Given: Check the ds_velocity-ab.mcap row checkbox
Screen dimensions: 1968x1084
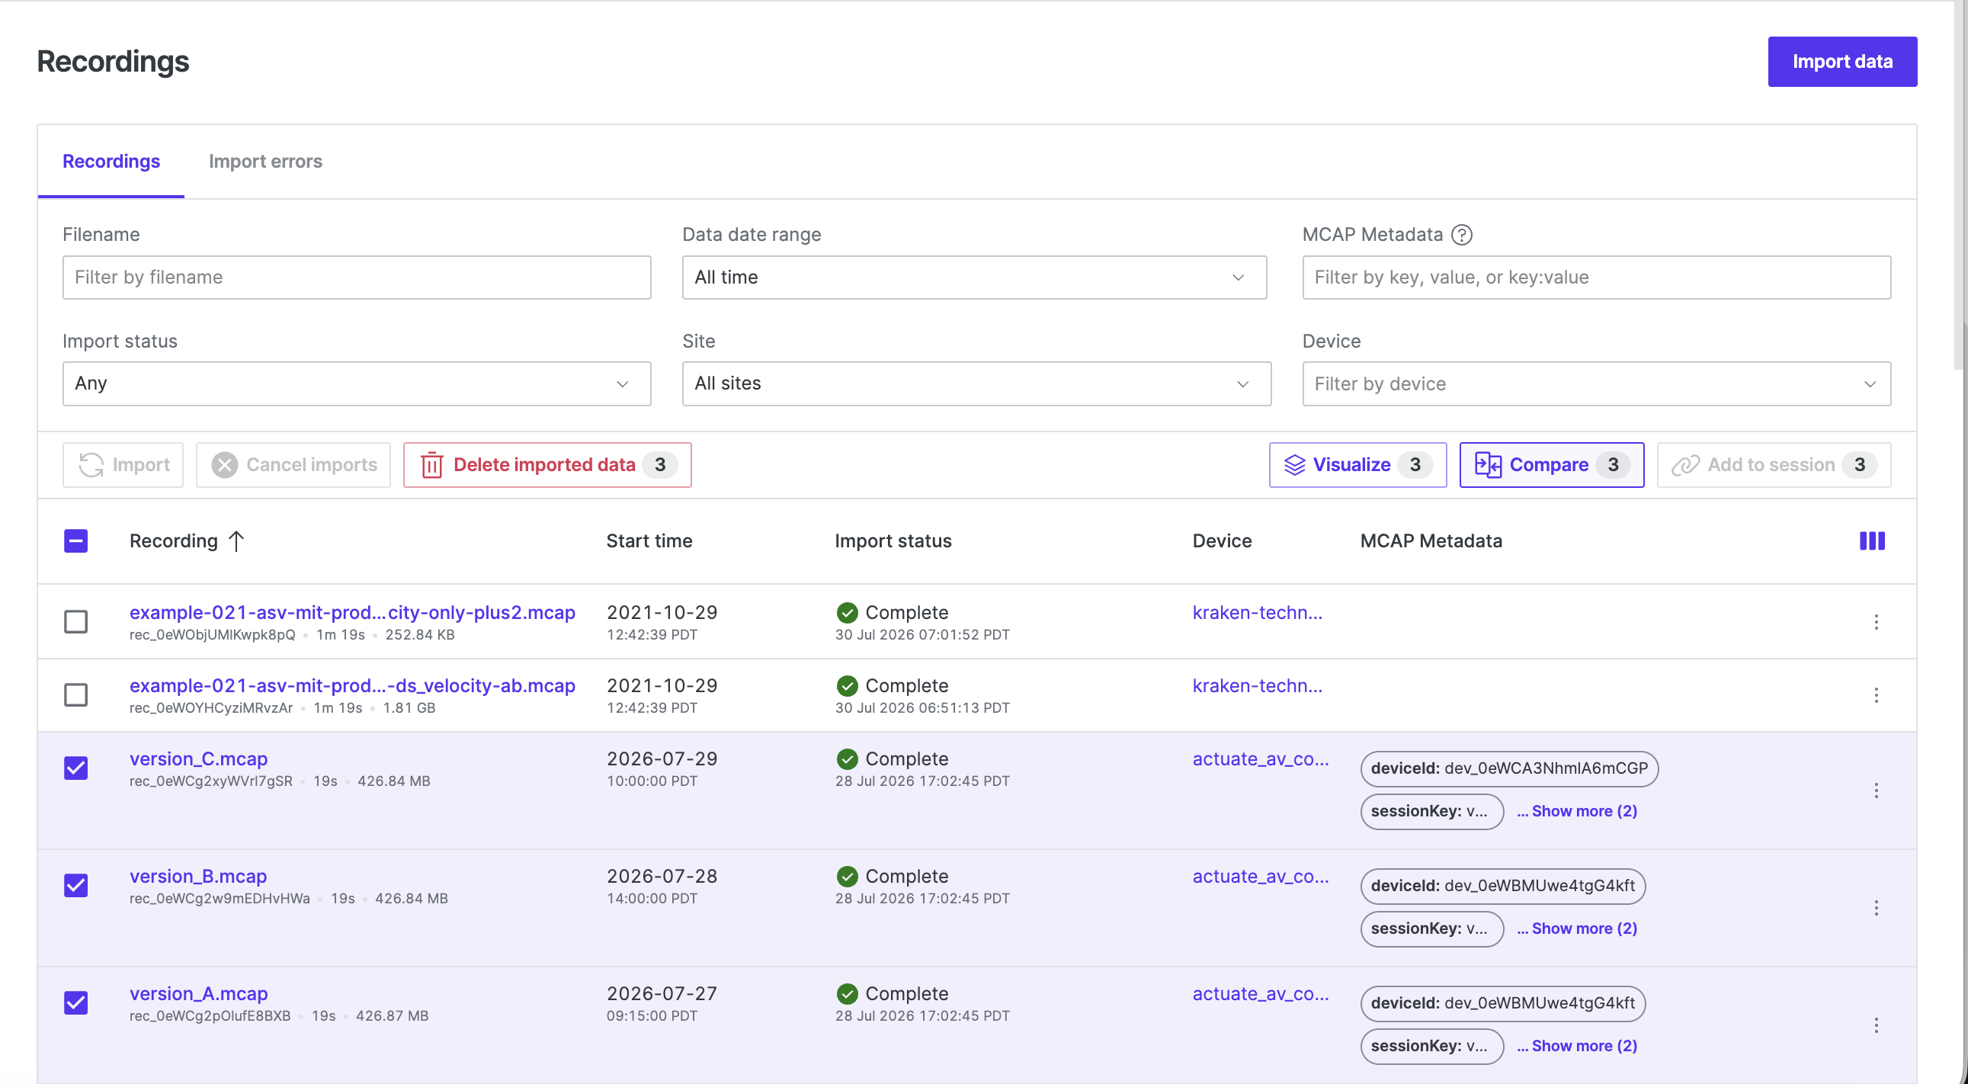Looking at the screenshot, I should [75, 695].
